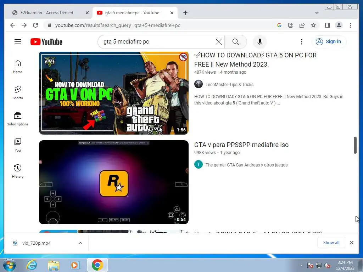Image resolution: width=363 pixels, height=272 pixels.
Task: Open TechMaster-Tips & Tricks channel avatar
Action: pyautogui.click(x=199, y=84)
